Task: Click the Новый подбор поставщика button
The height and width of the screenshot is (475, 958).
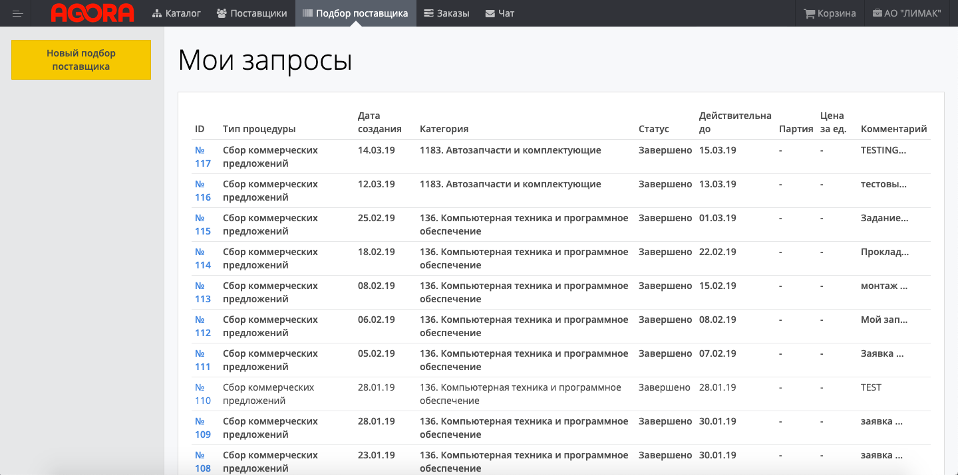Action: 81,60
